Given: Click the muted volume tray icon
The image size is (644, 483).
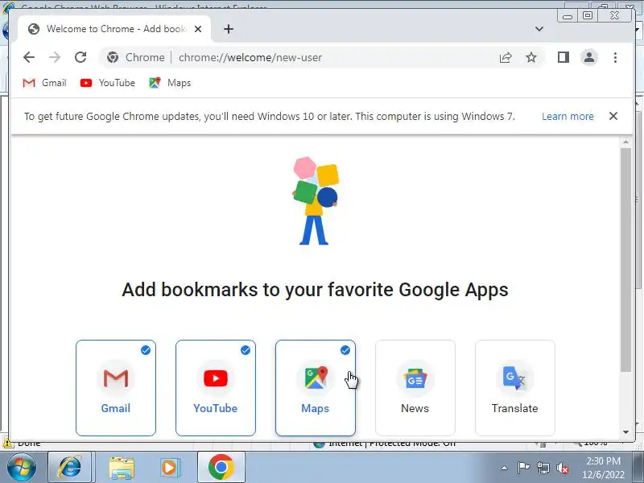Looking at the screenshot, I should point(562,468).
